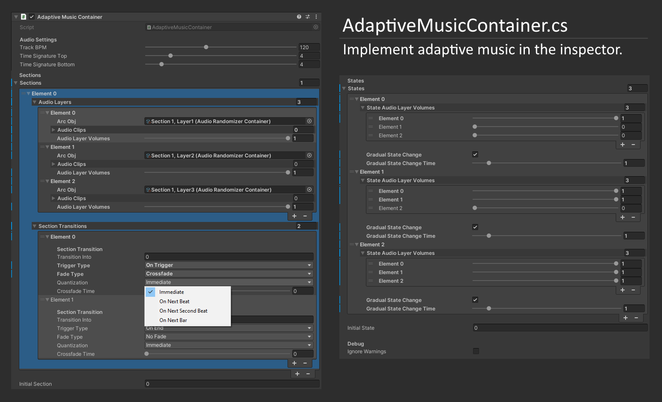Open the component presets icon
The height and width of the screenshot is (402, 662).
pyautogui.click(x=307, y=17)
